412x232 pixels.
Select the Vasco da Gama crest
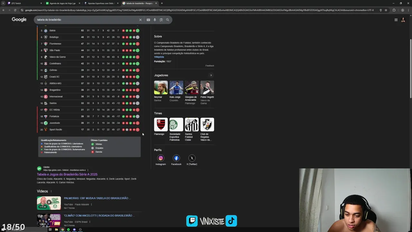point(207,124)
